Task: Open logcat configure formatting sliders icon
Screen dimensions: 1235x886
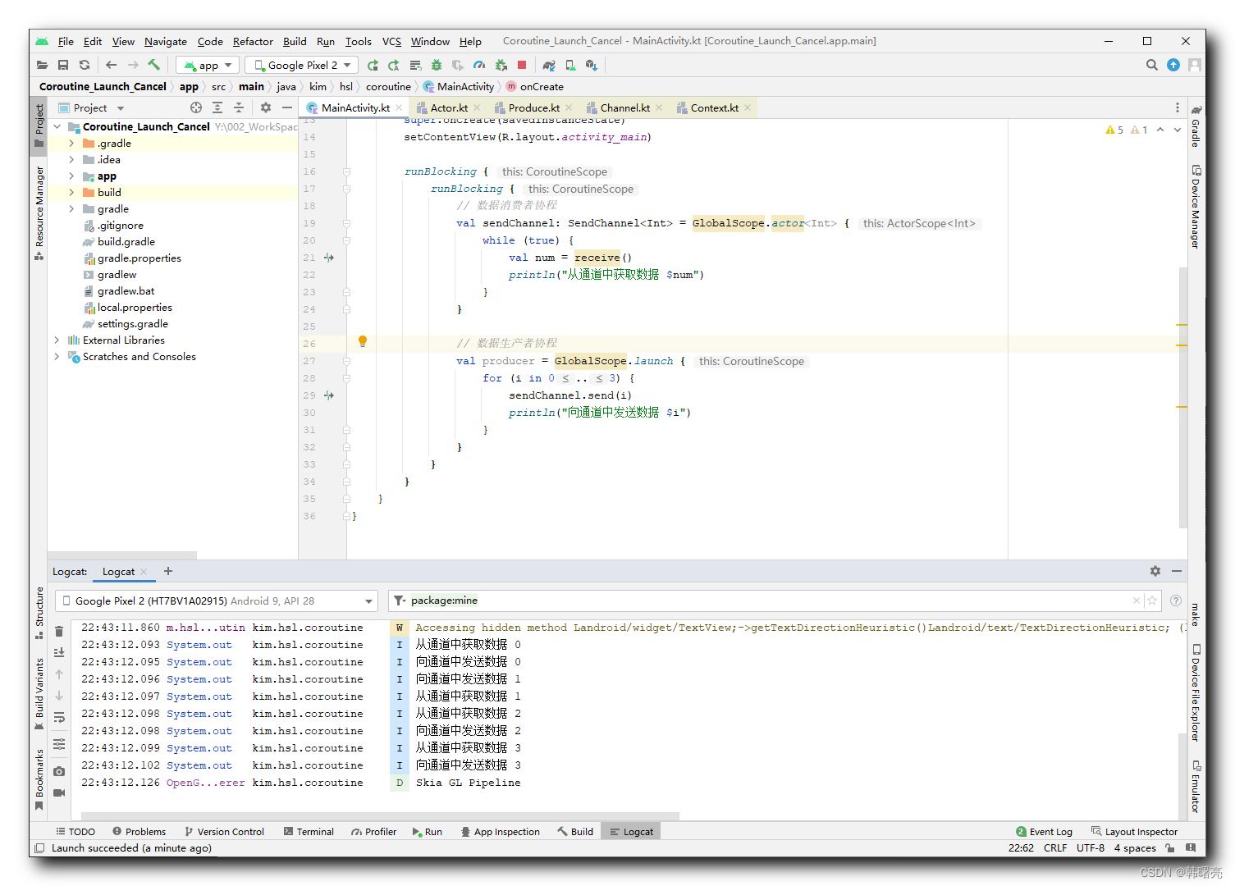Action: point(59,744)
